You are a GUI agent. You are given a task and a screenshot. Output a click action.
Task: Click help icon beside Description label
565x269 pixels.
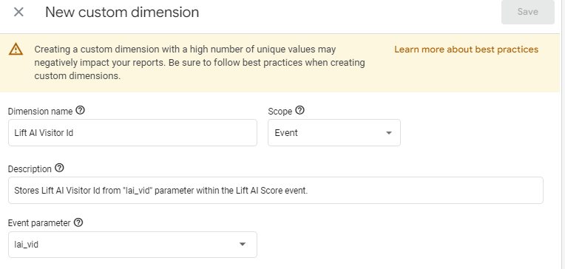click(x=59, y=168)
